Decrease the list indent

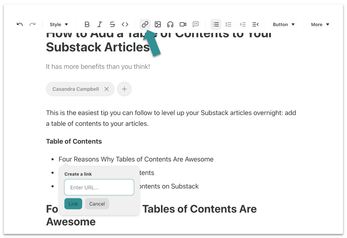click(255, 25)
